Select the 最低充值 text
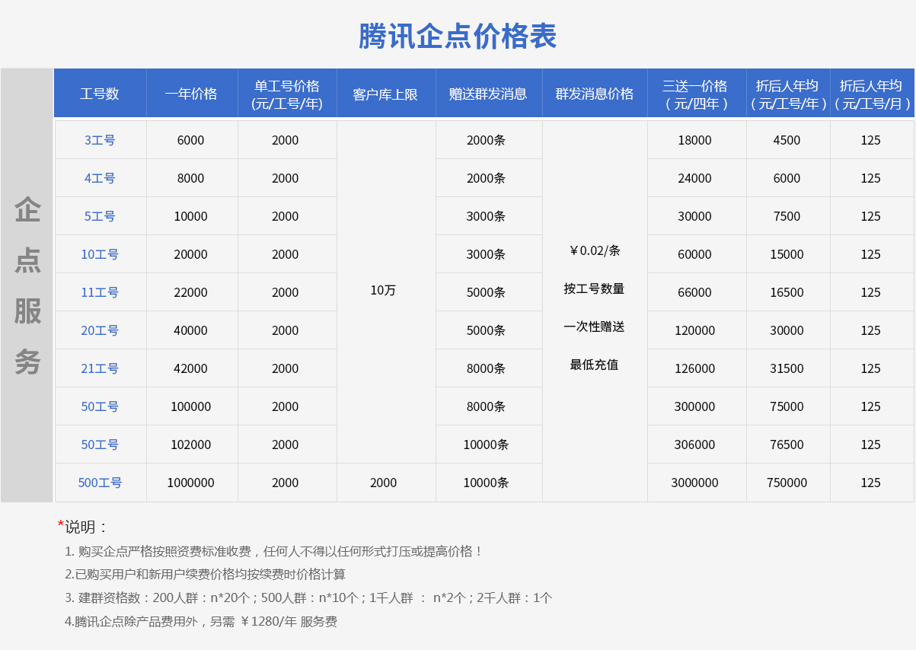The image size is (916, 650). (x=594, y=365)
